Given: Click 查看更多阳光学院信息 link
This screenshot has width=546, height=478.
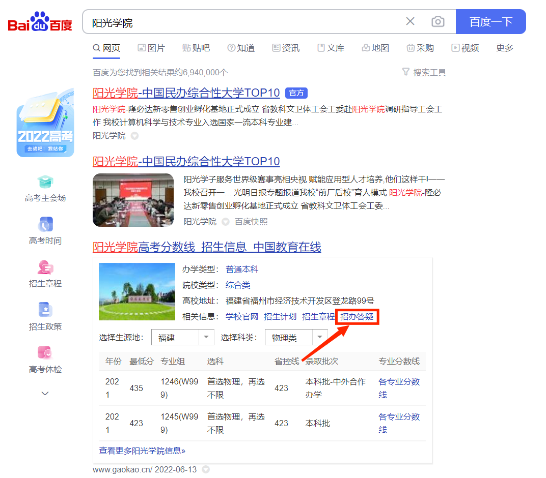Looking at the screenshot, I should click(x=142, y=451).
